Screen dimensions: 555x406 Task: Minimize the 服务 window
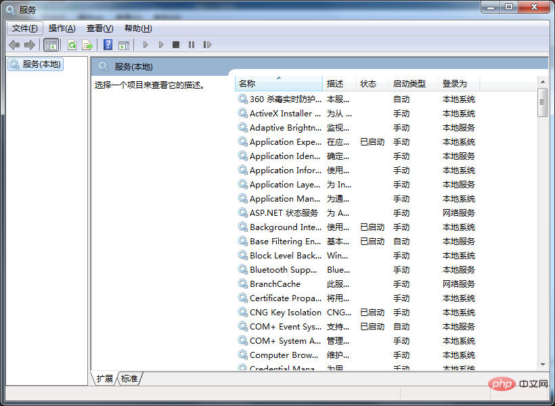[x=491, y=7]
